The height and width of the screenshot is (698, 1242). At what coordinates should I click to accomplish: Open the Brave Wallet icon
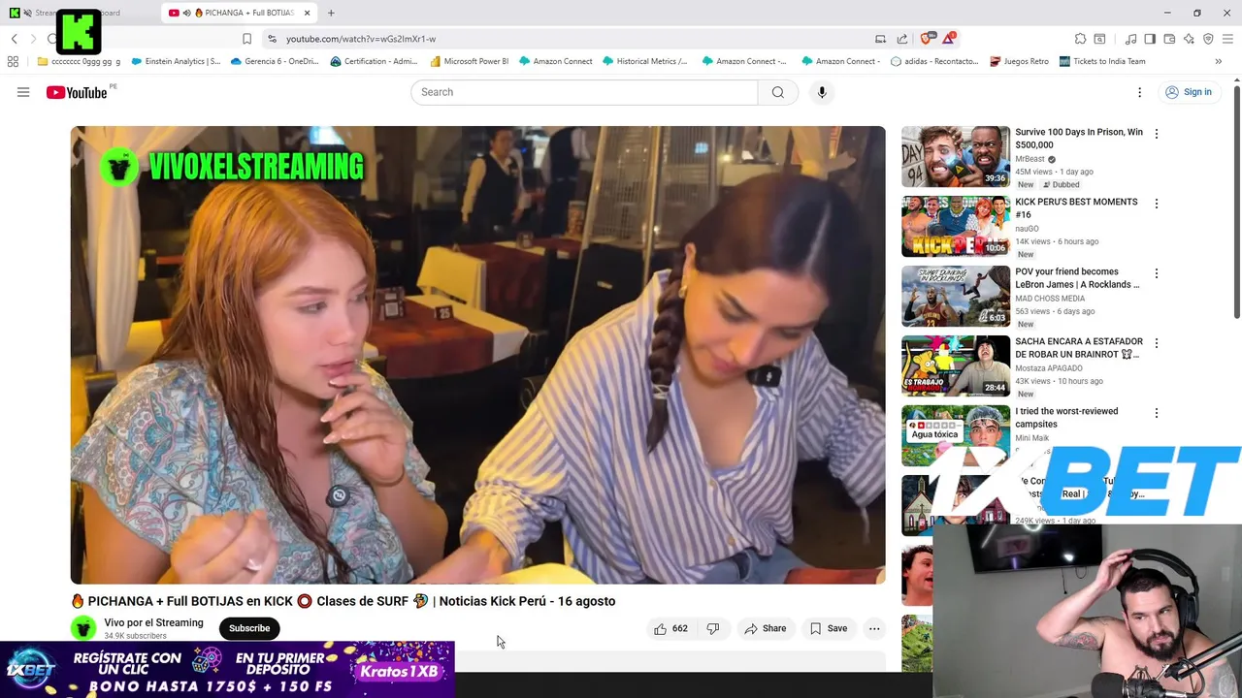(1169, 39)
